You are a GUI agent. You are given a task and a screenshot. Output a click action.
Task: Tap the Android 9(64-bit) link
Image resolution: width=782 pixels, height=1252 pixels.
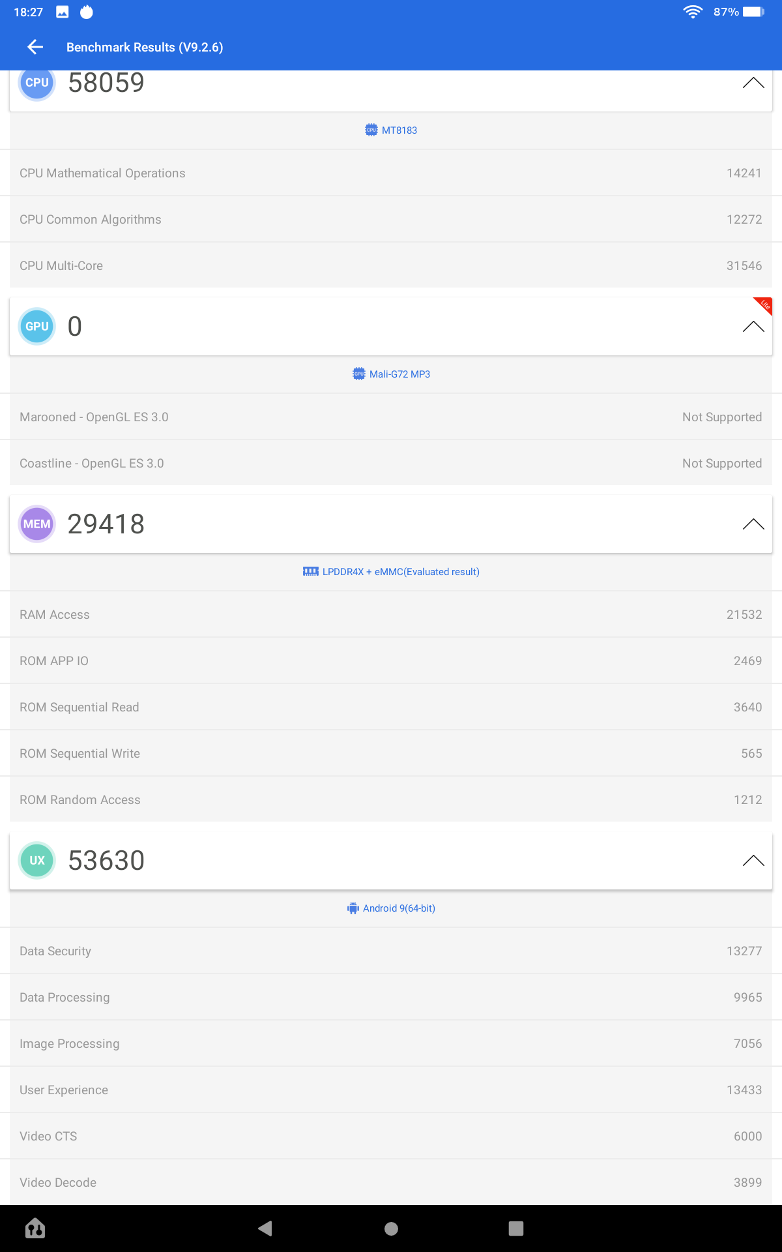[391, 908]
